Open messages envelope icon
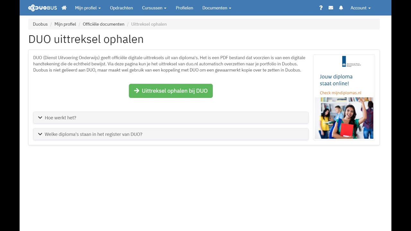 tap(331, 8)
